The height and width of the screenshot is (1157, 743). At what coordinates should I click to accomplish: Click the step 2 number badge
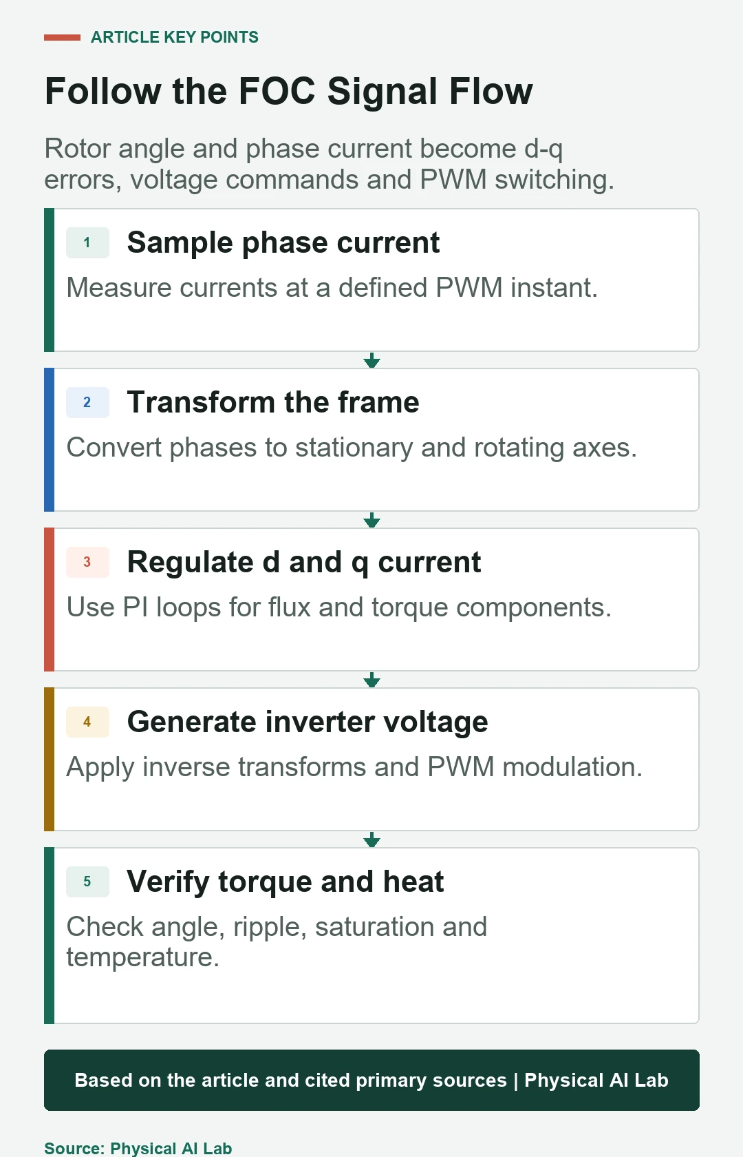[87, 402]
